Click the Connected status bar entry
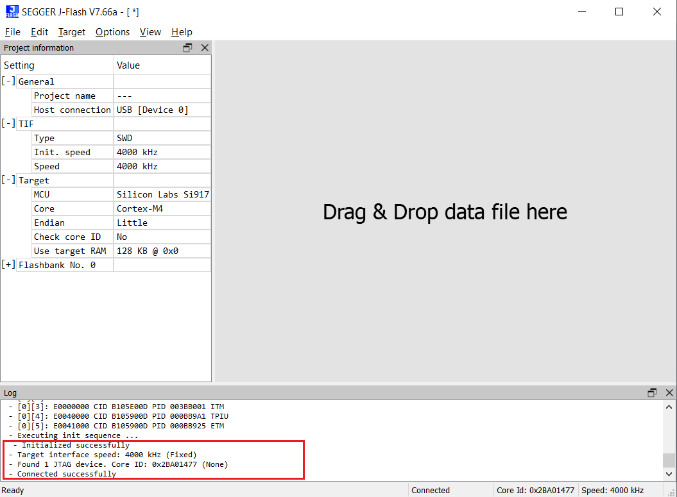Screen dimensions: 677x497 click(x=431, y=490)
